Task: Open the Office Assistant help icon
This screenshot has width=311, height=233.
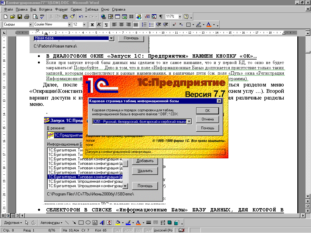Action: pos(186,17)
